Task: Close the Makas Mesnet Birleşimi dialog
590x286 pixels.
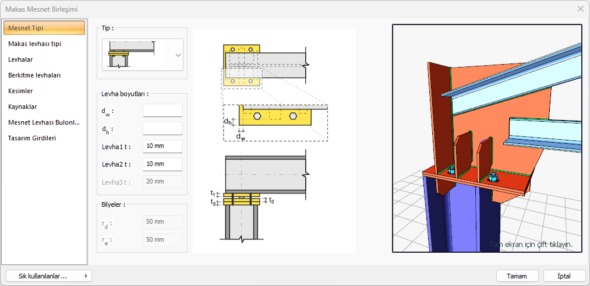Action: click(580, 9)
